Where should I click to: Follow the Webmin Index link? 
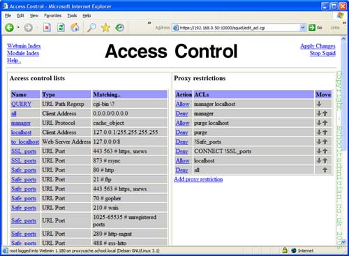[x=24, y=46]
